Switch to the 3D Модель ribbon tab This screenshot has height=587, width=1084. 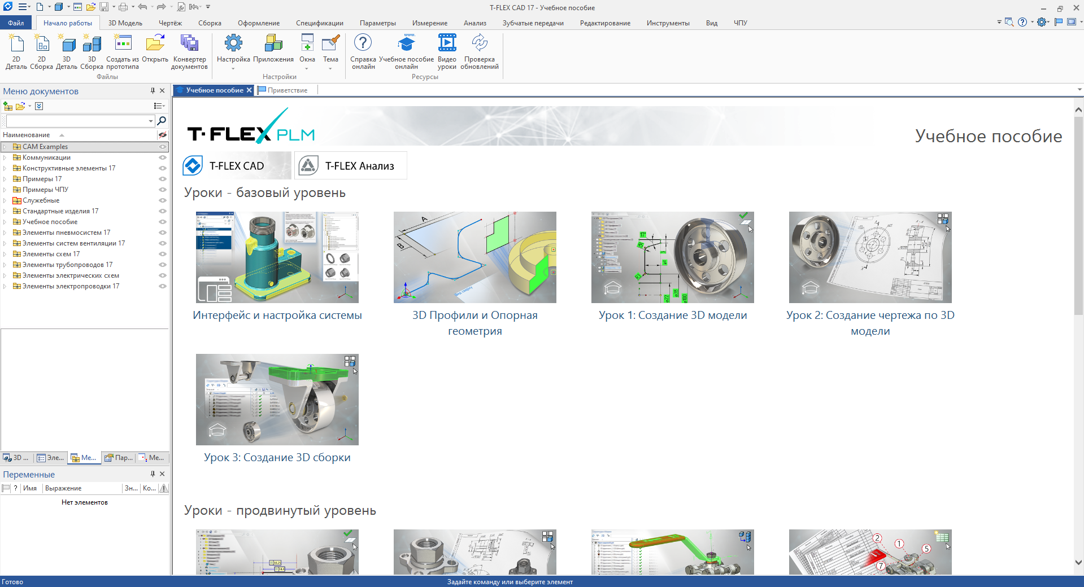[125, 23]
